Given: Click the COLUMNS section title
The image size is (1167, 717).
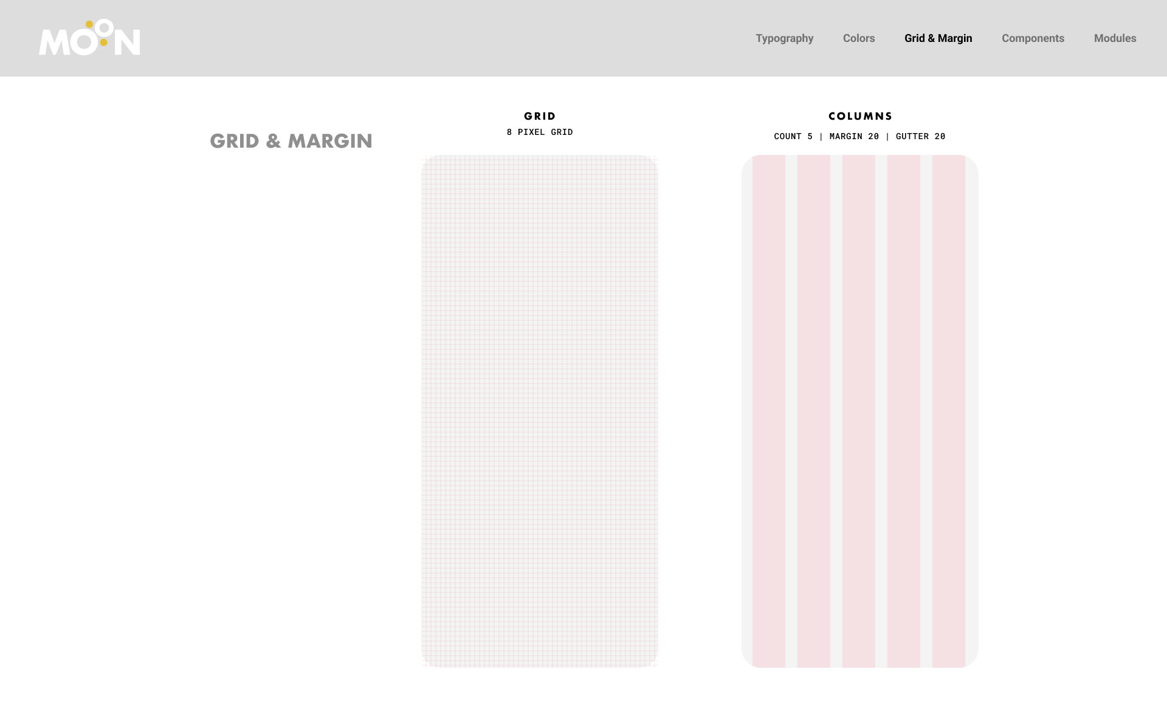Looking at the screenshot, I should coord(860,116).
